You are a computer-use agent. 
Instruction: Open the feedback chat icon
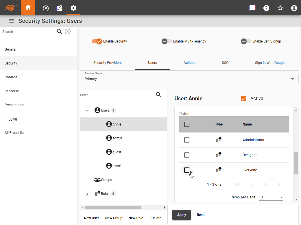click(252, 8)
